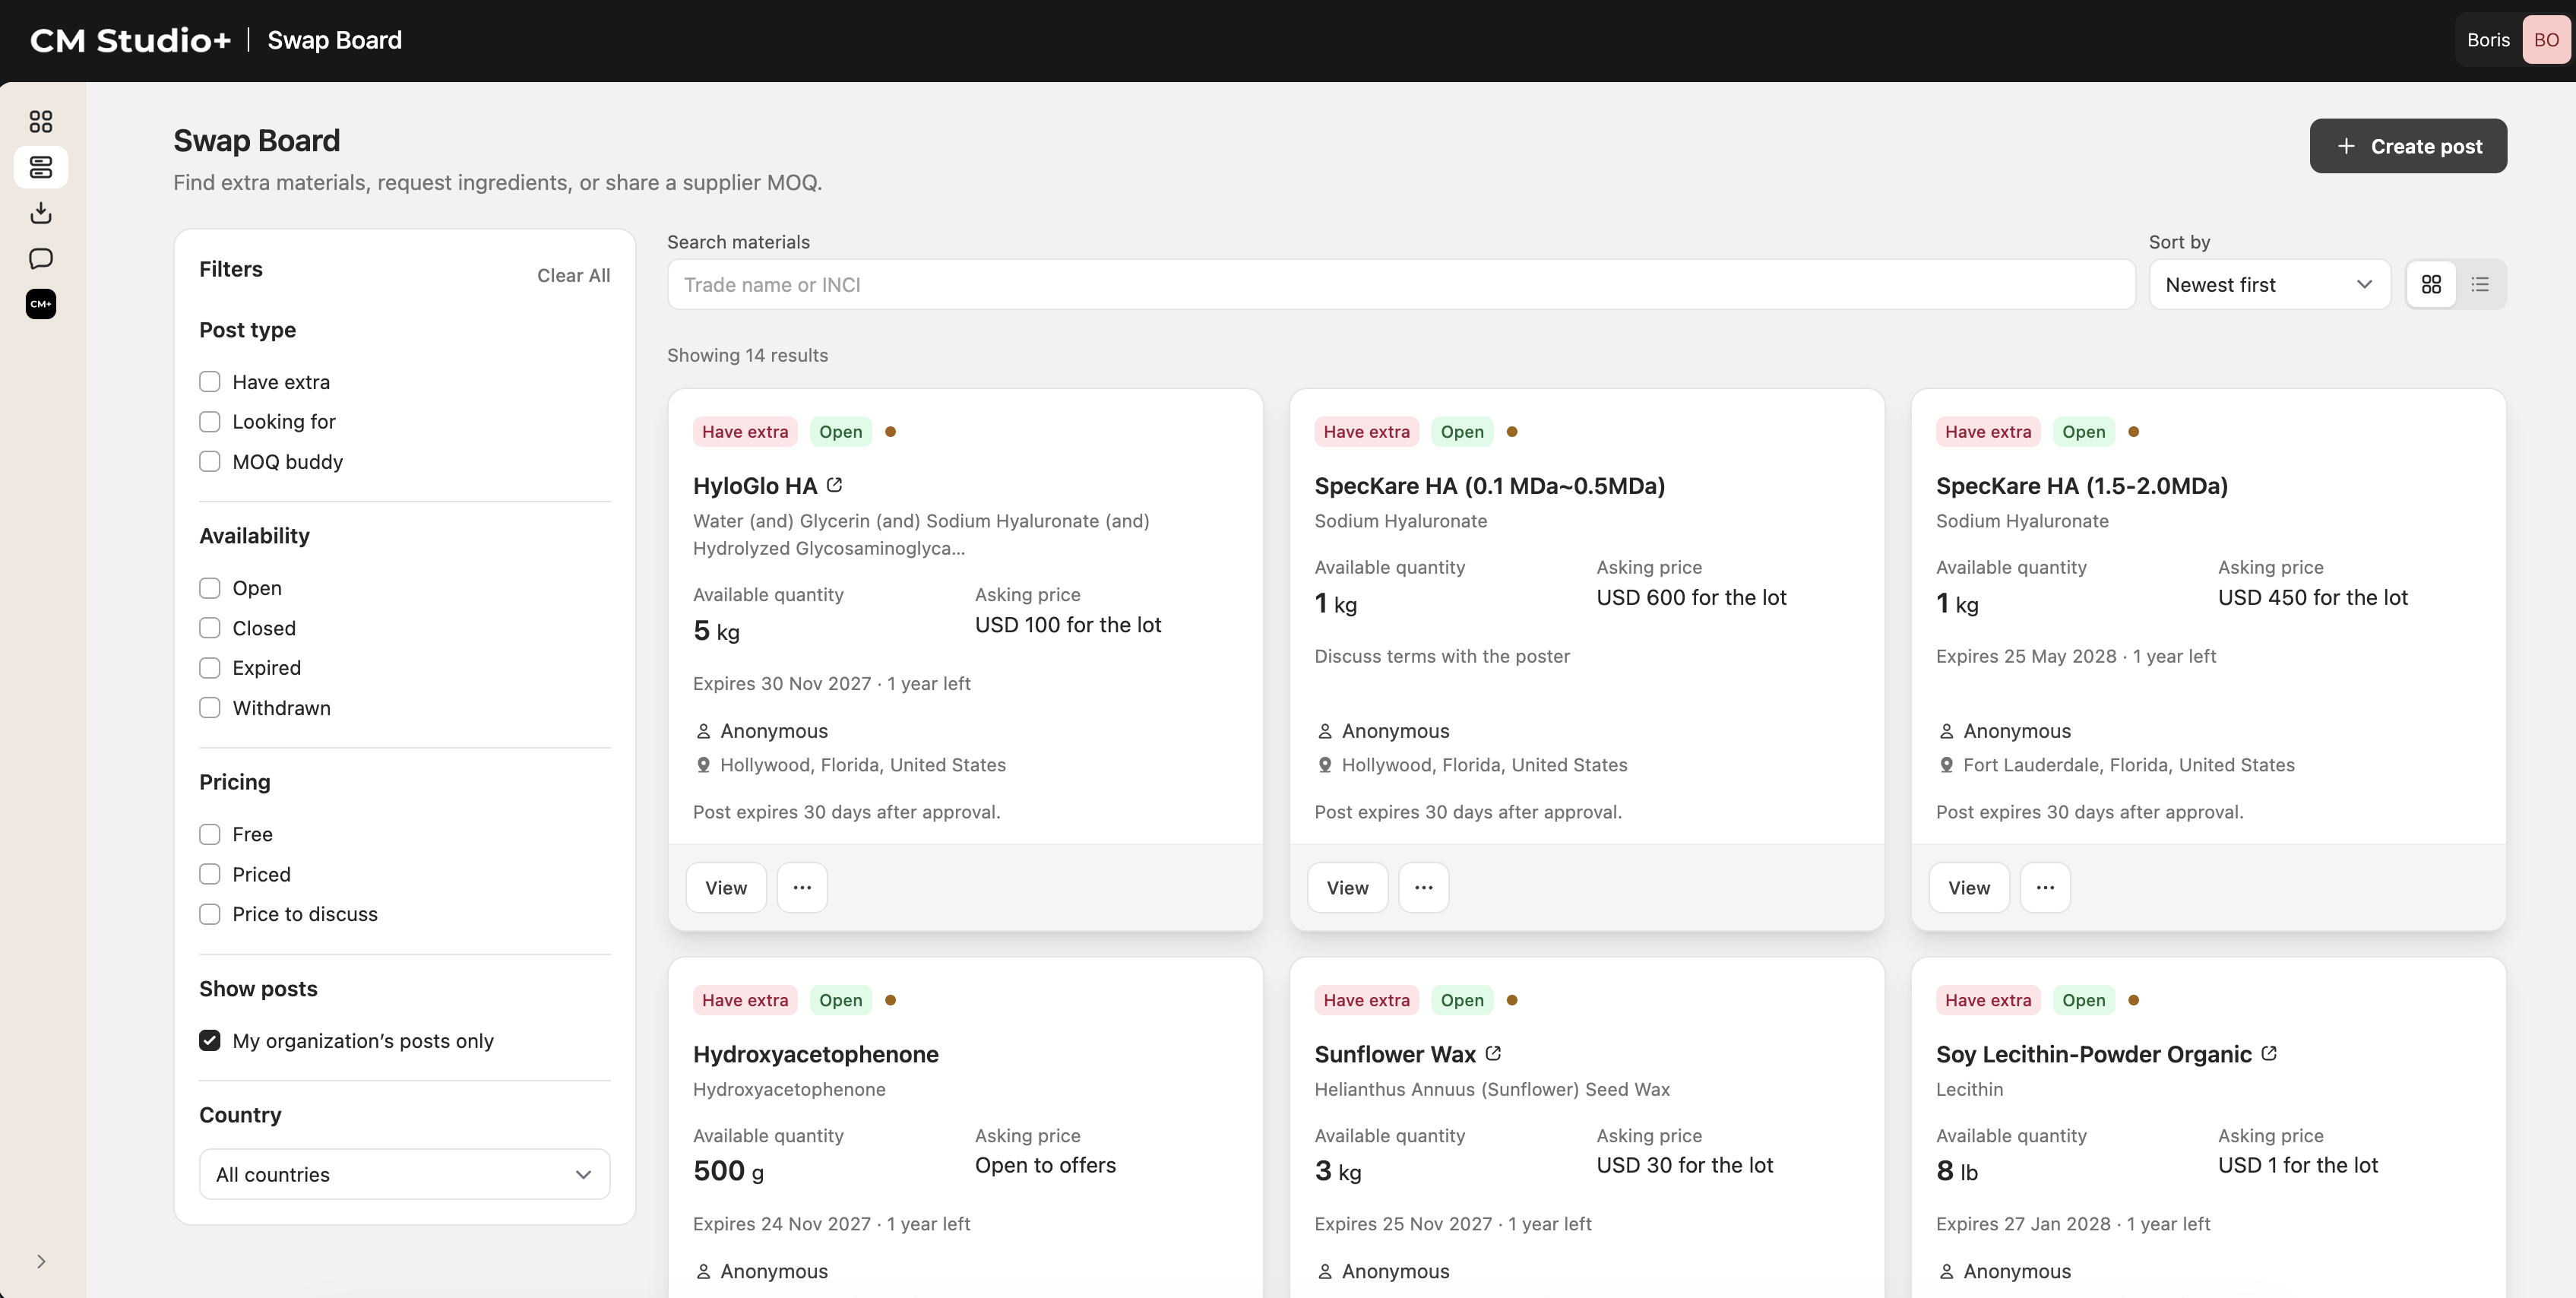The height and width of the screenshot is (1298, 2576).
Task: Click the location pin on Fort Lauderdale card
Action: tap(1946, 765)
